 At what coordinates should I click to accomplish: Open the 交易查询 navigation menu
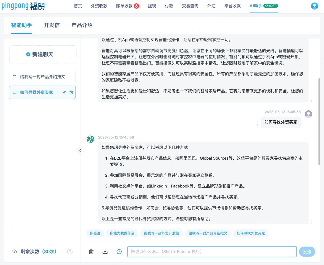[x=190, y=6]
